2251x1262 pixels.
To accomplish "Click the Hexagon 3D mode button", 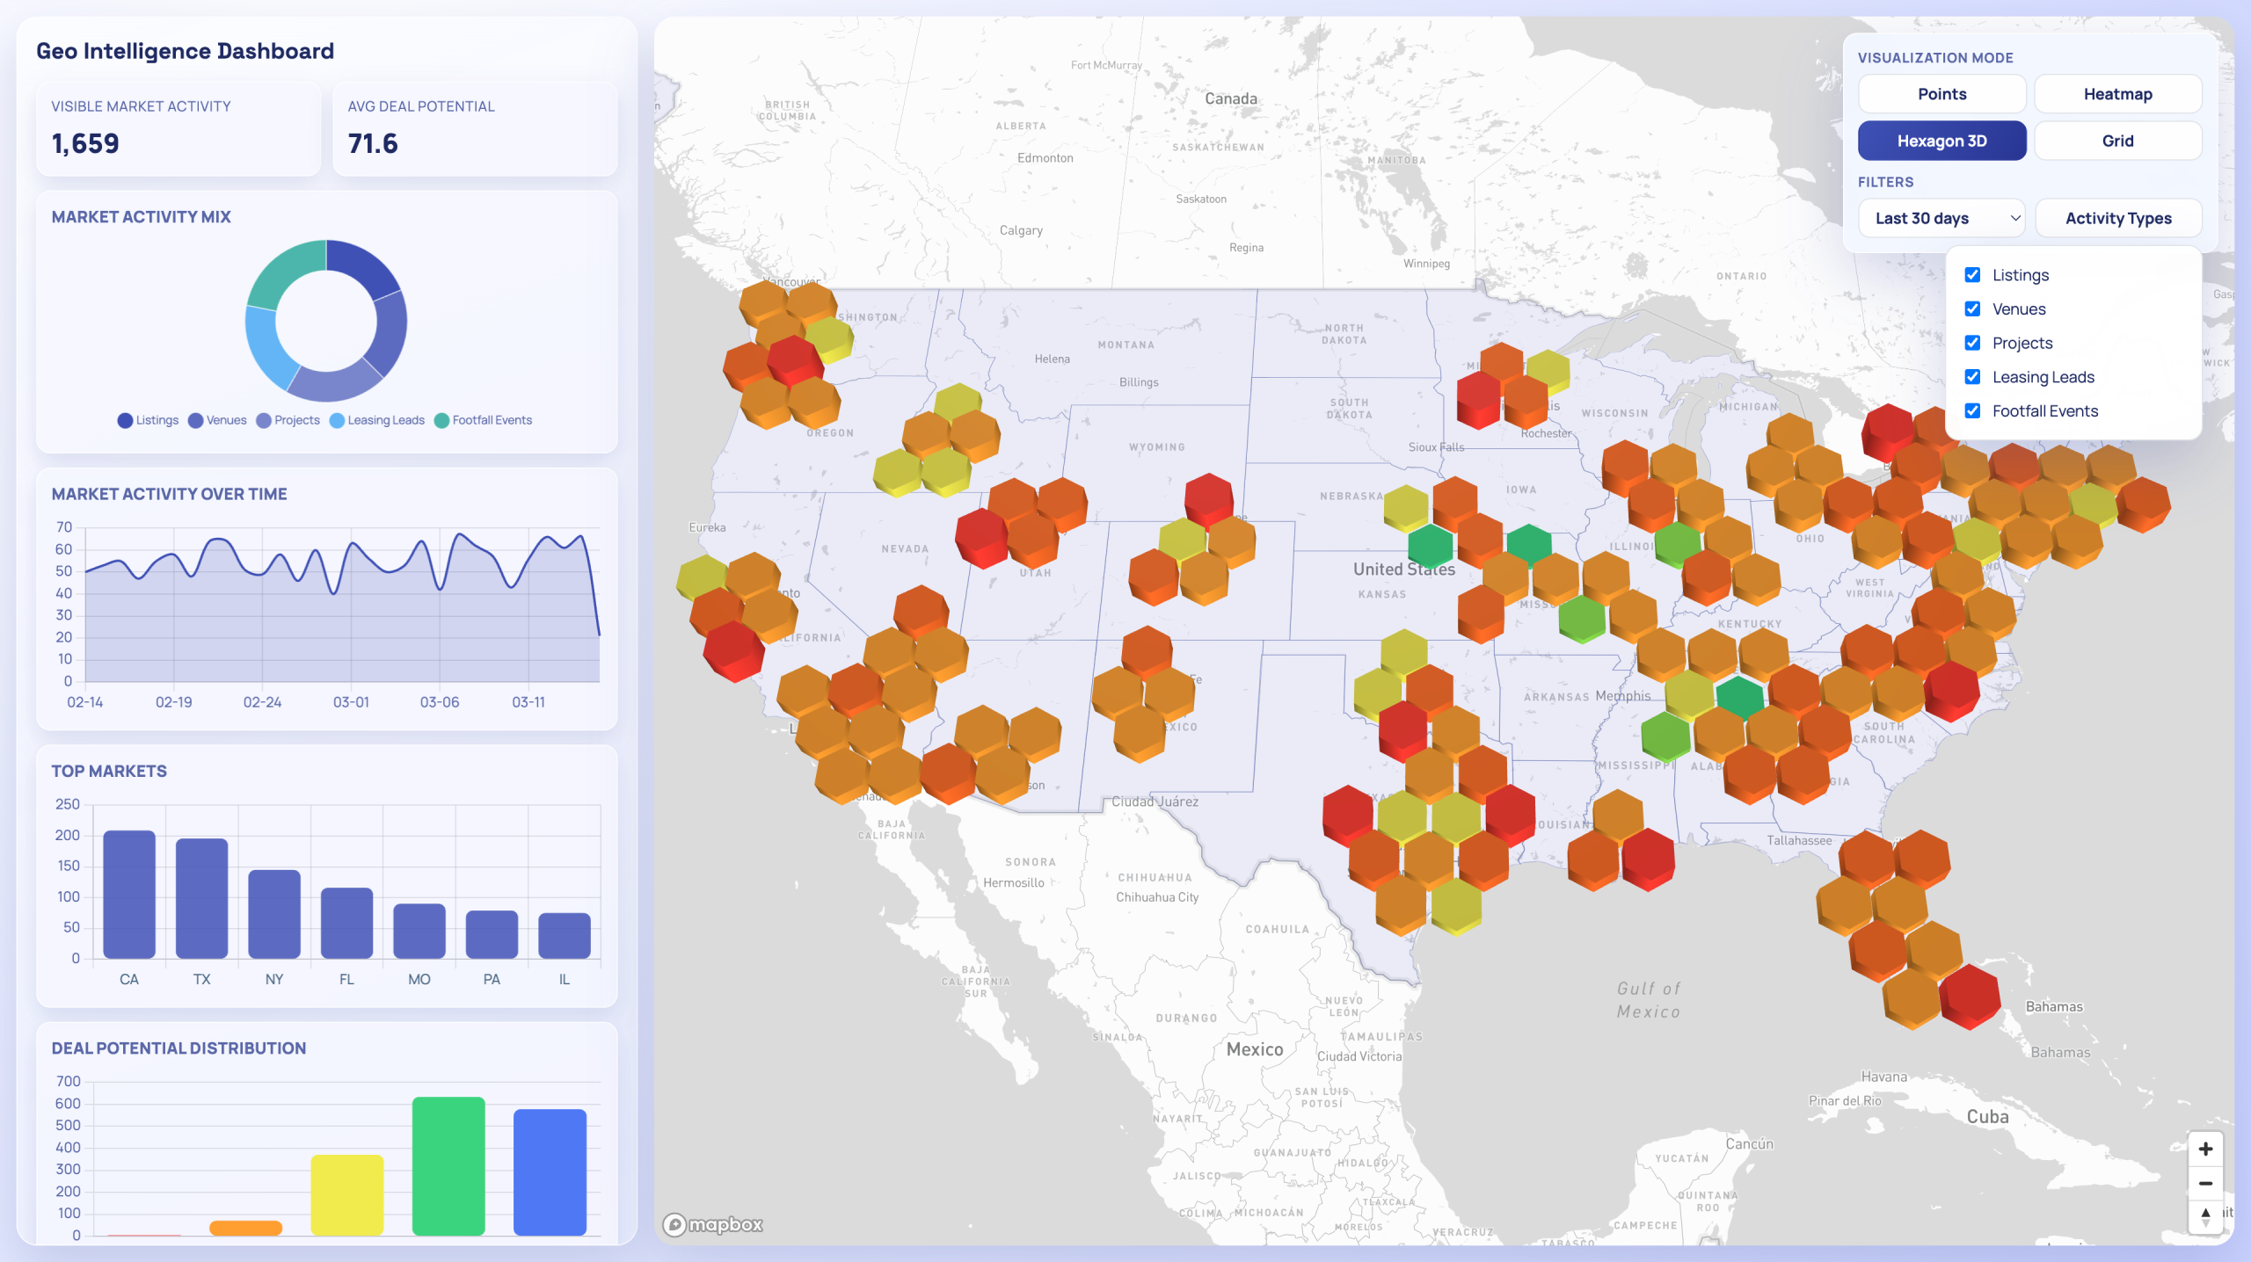I will [1942, 141].
